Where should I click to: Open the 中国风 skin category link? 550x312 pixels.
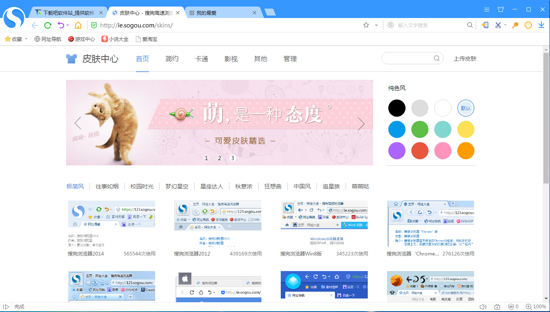click(x=302, y=186)
